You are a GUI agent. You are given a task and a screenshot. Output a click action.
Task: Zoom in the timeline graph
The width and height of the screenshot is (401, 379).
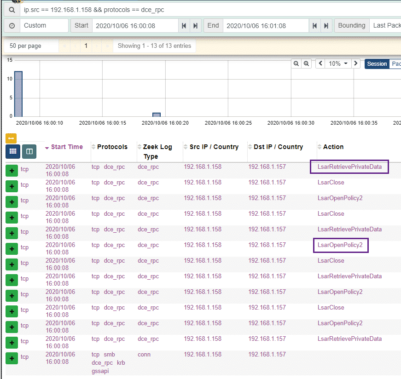(x=306, y=63)
